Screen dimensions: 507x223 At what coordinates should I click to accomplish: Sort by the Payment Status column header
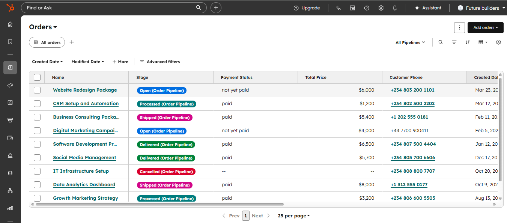256,77
